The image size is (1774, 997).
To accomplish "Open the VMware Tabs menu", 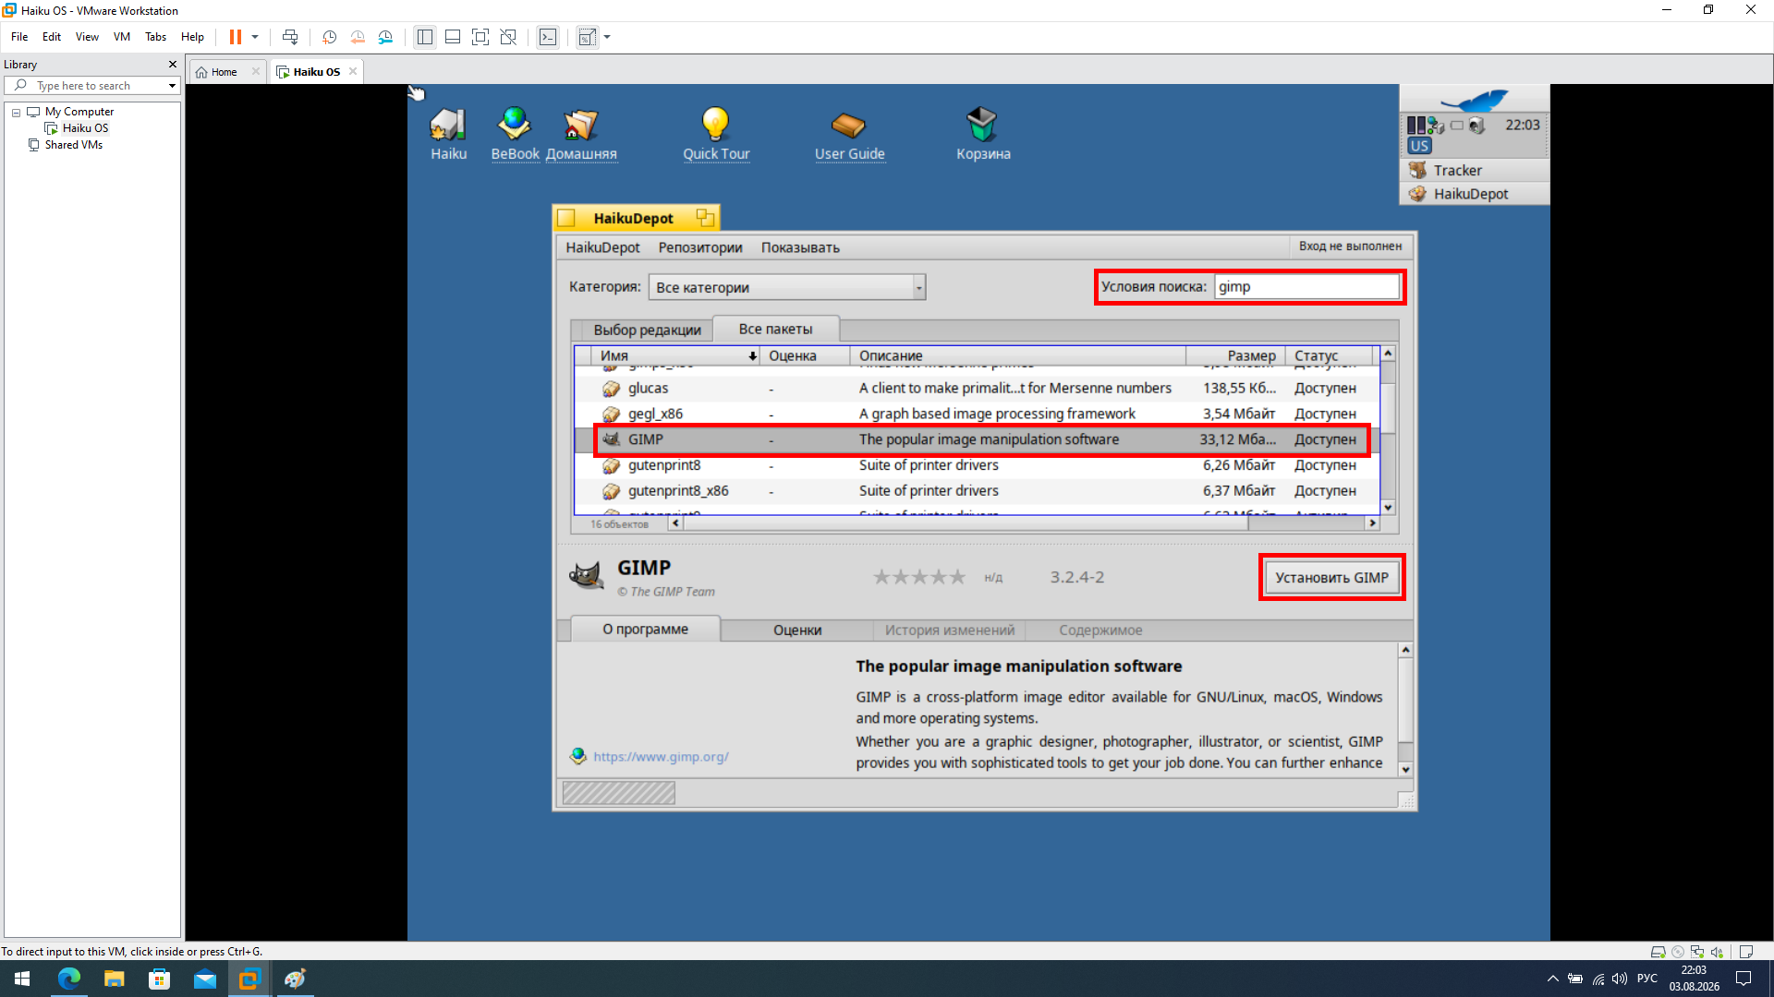I will click(x=155, y=37).
